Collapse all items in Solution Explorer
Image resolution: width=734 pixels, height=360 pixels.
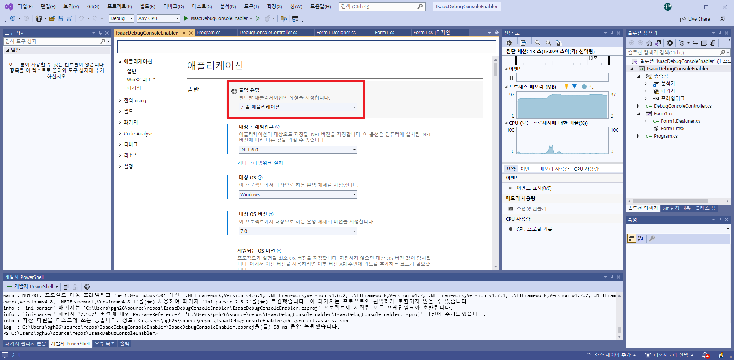click(x=704, y=43)
